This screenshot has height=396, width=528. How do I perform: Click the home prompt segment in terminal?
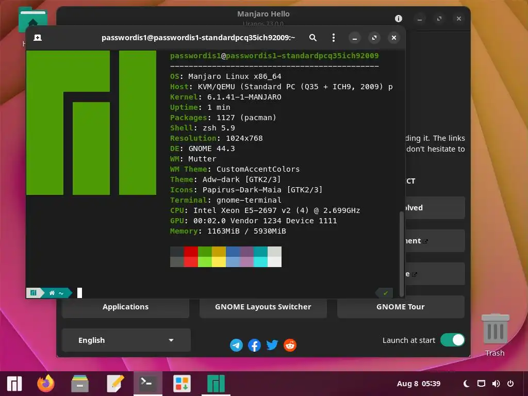coord(57,293)
